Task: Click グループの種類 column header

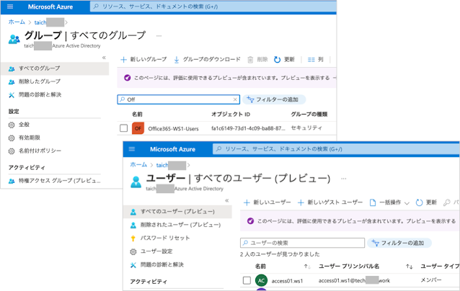Action: [x=309, y=114]
